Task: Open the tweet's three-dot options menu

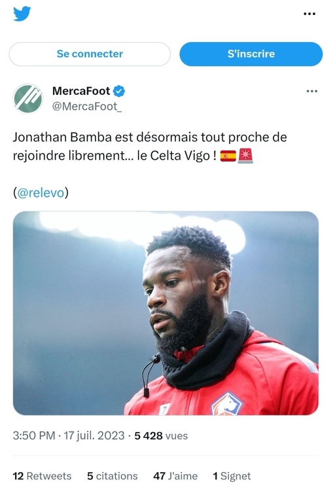Action: (311, 91)
